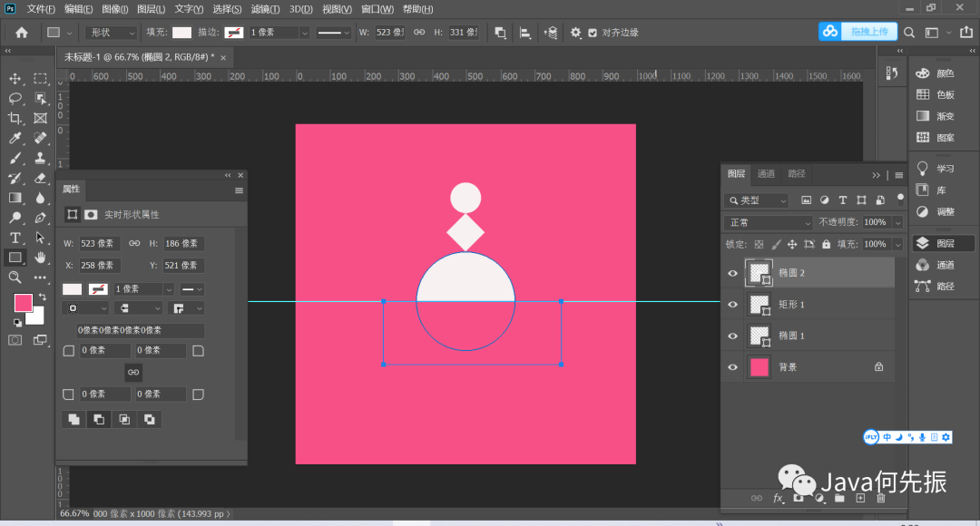Image resolution: width=980 pixels, height=526 pixels.
Task: Uncheck the 对齐边缘 checkbox
Action: coord(593,33)
